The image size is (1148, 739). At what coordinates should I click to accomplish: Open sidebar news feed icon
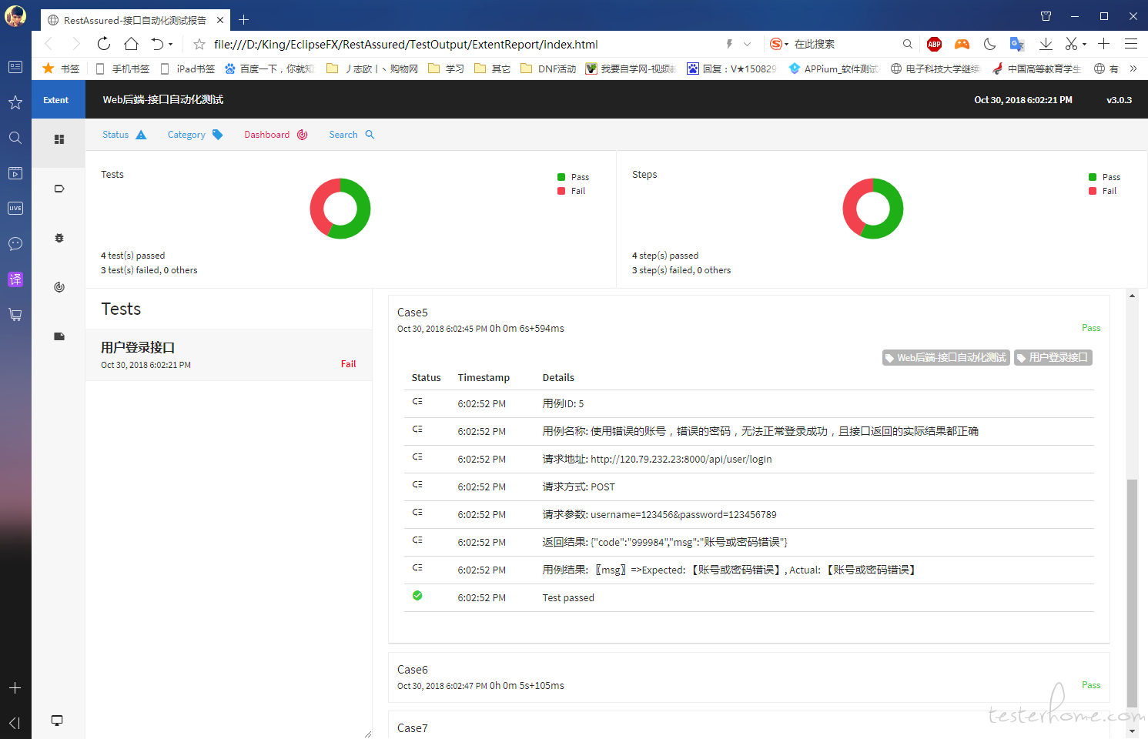pos(15,67)
